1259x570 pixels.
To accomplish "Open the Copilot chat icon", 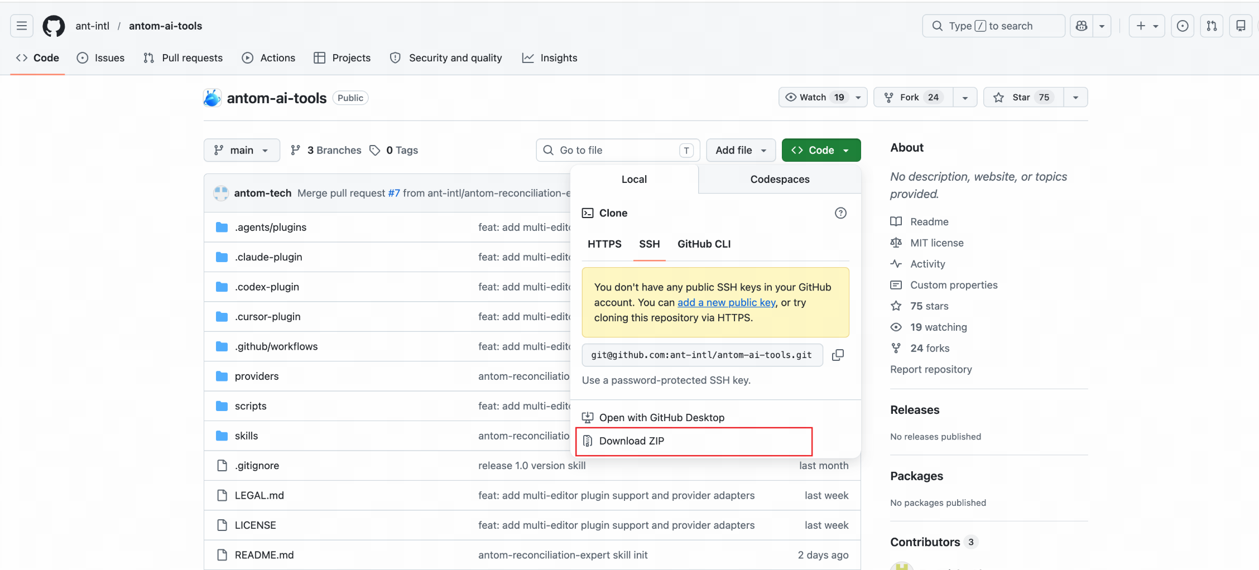I will 1082,26.
